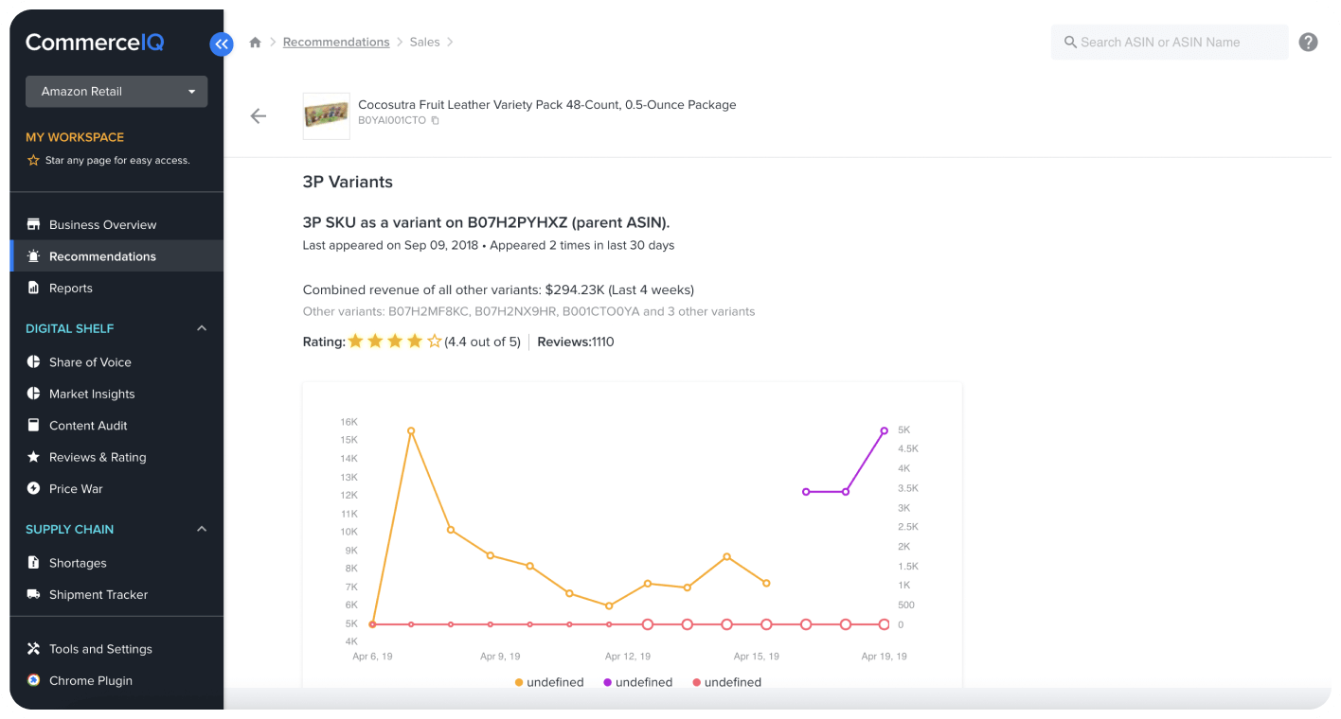
Task: Follow the Recommendations breadcrumb link
Action: [336, 43]
